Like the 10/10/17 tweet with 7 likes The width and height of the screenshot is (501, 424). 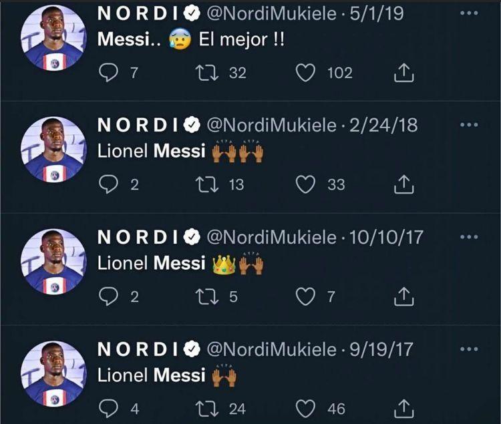[306, 296]
